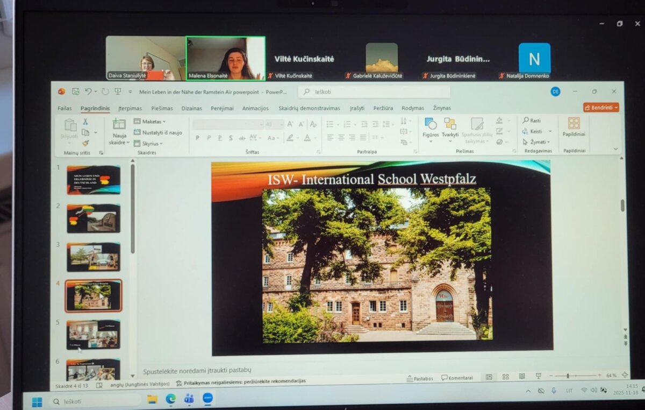Switch to reading view

click(x=522, y=377)
